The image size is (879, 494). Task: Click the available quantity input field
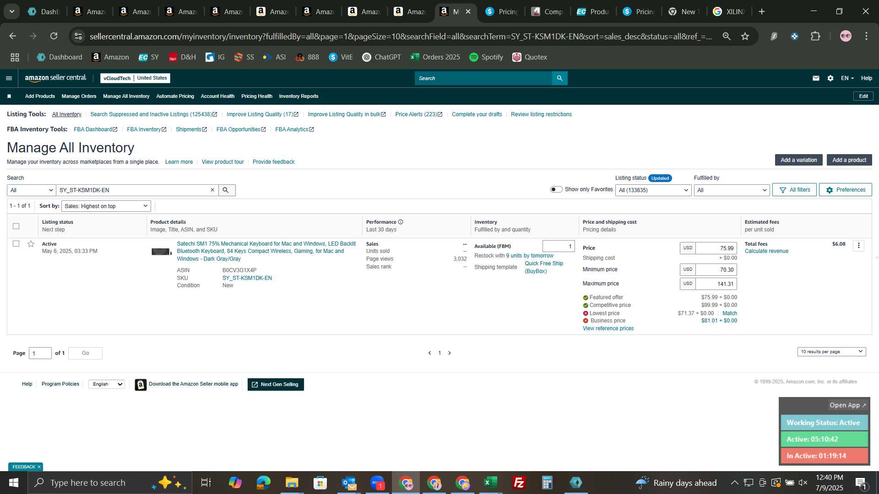pyautogui.click(x=559, y=246)
